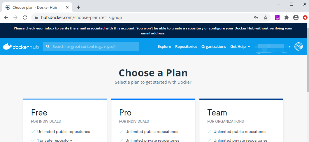Click the search magnifier icon
Viewport: 309px width, 142px height.
coord(48,47)
